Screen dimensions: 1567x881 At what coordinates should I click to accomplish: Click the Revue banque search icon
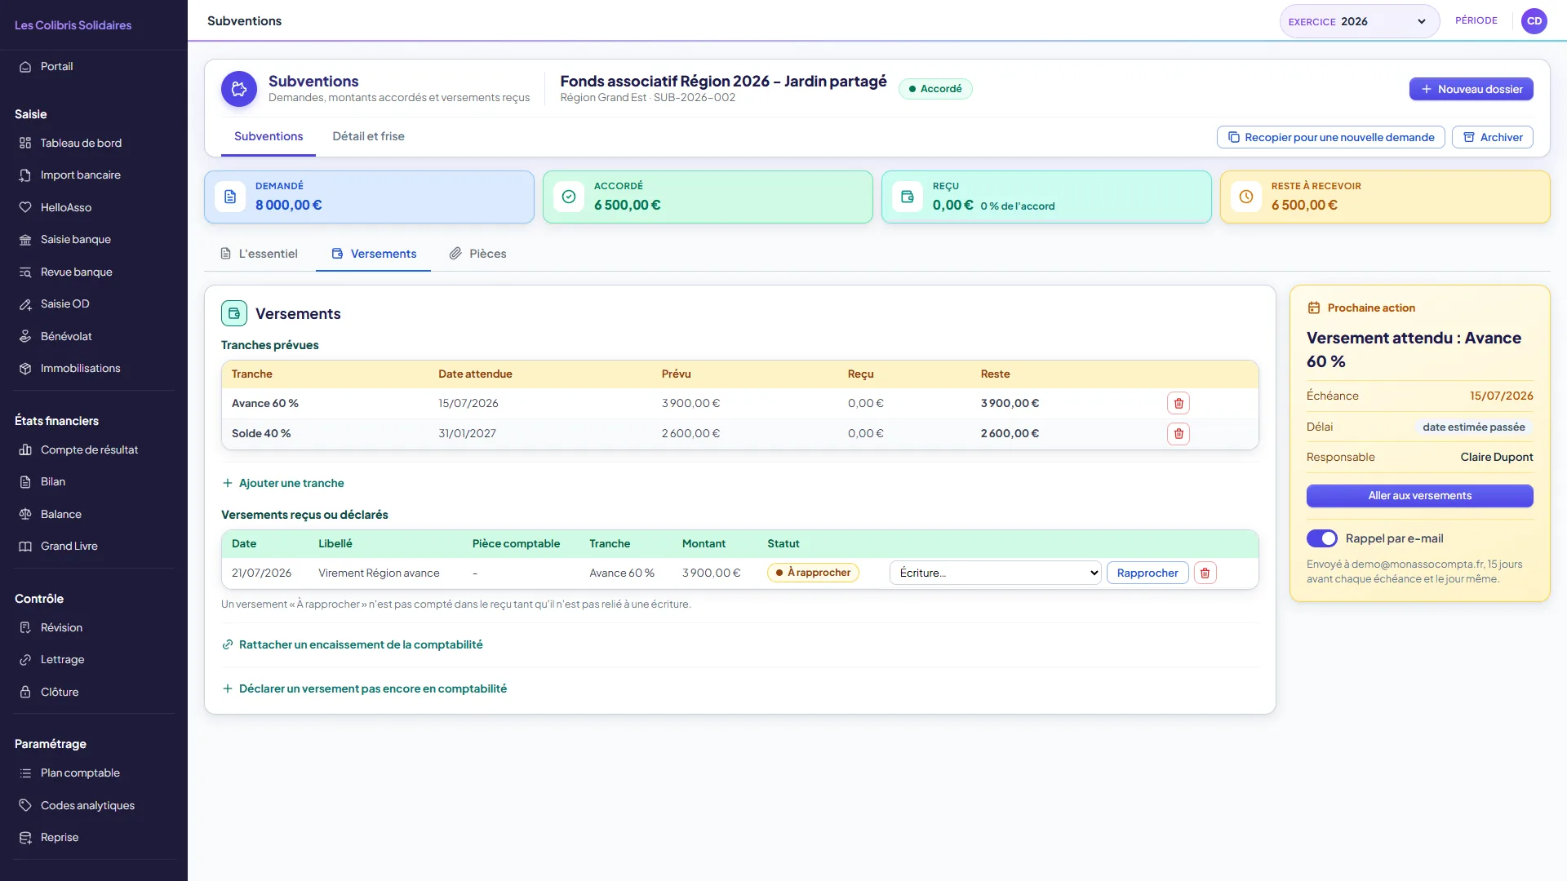coord(25,272)
